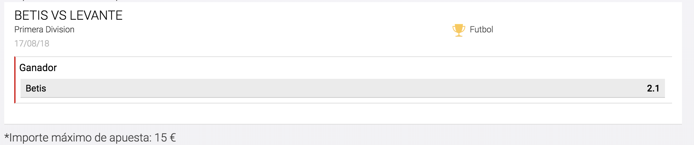Click the gold trophy icon

[x=459, y=30]
